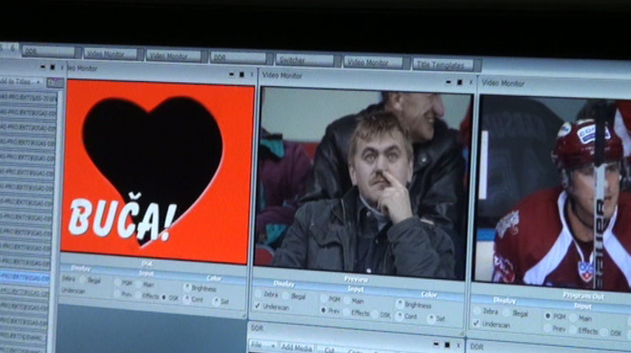Maximize the BUČA! Video Monitor window

[242, 75]
